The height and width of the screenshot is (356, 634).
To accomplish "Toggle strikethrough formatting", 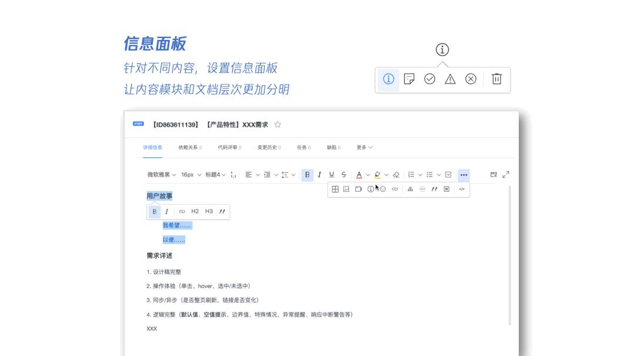I will [x=344, y=174].
